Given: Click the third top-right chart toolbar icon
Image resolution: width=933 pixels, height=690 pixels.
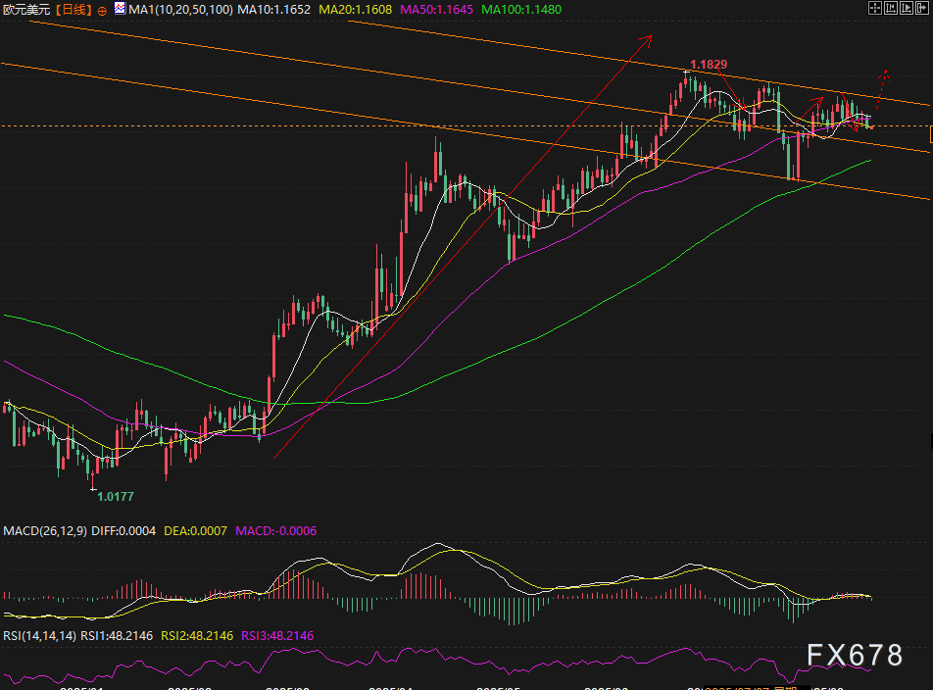Looking at the screenshot, I should pyautogui.click(x=905, y=8).
